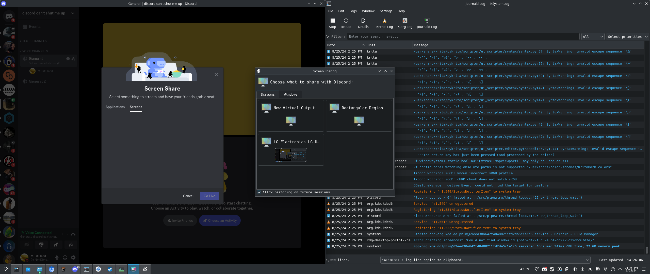Reload the log in KSystemLog
The image size is (650, 274).
[x=346, y=23]
